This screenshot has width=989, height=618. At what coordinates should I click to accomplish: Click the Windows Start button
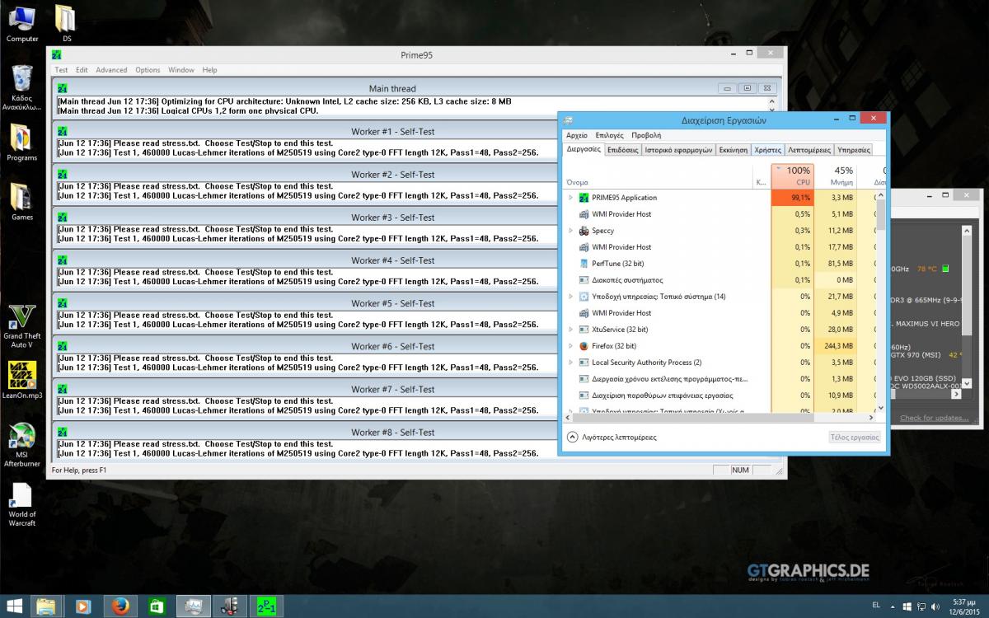coord(16,606)
